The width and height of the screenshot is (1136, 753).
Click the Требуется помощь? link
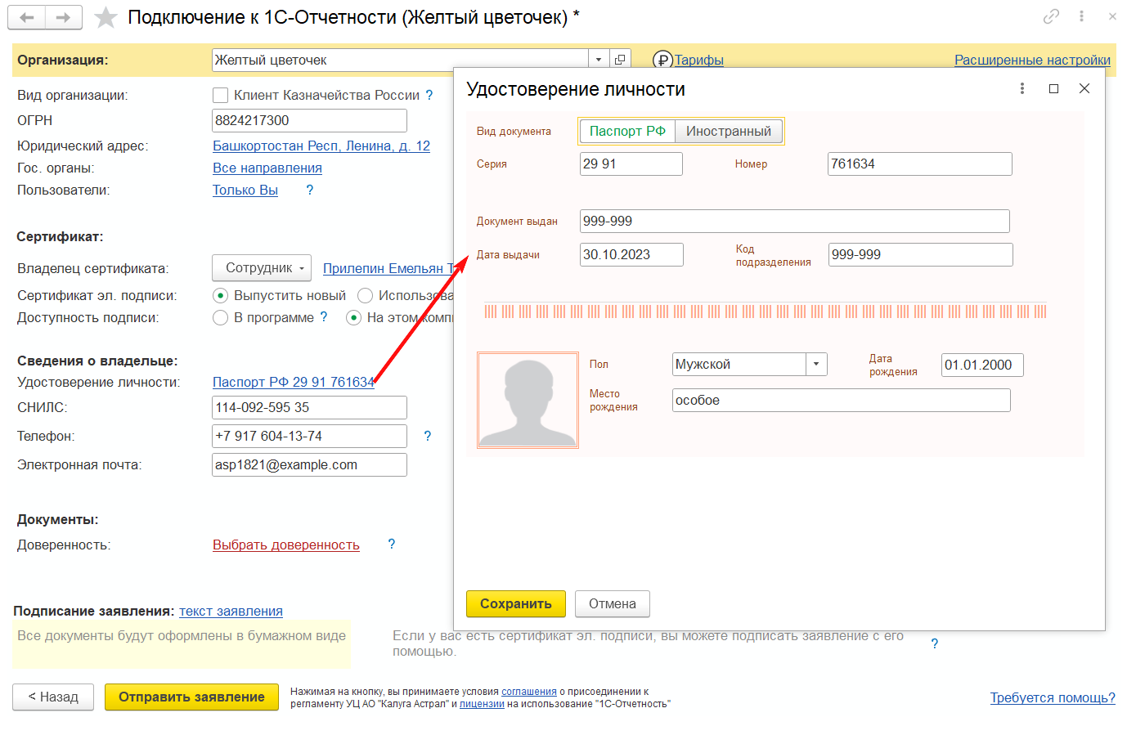pyautogui.click(x=1053, y=697)
